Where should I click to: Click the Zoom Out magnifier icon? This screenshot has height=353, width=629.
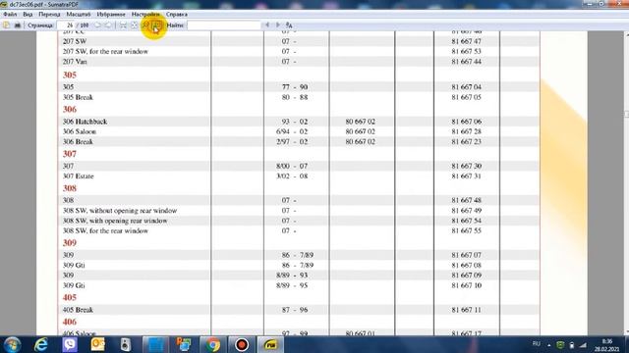pyautogui.click(x=146, y=25)
